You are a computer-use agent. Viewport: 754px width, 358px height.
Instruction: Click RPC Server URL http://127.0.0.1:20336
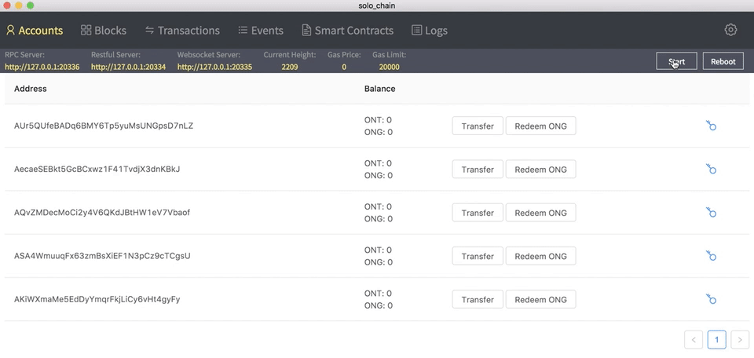pyautogui.click(x=42, y=68)
